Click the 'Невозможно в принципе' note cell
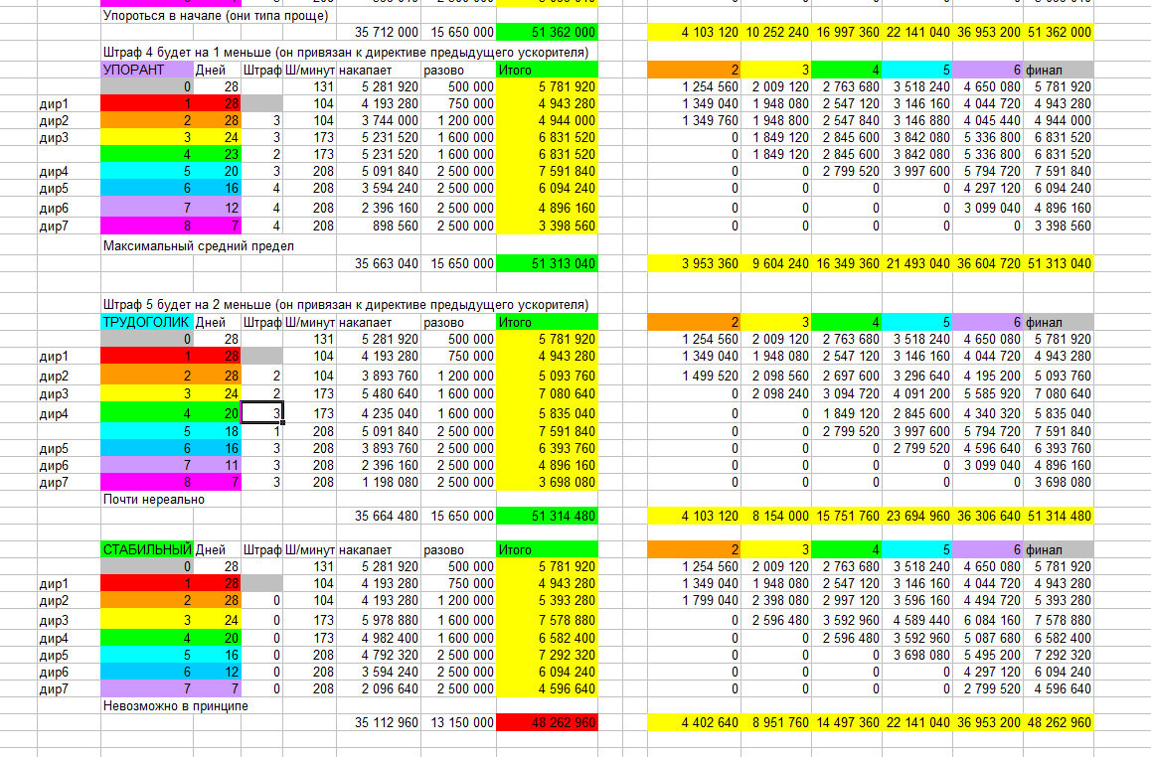 176,706
